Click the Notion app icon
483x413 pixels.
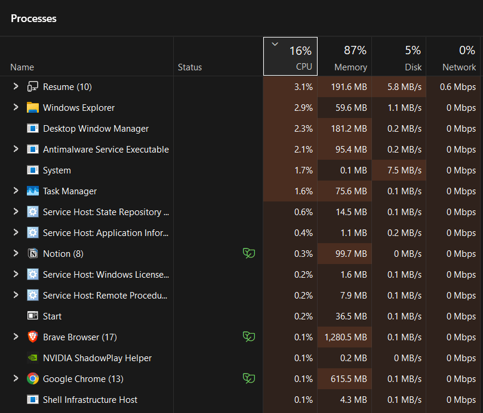[x=34, y=253]
